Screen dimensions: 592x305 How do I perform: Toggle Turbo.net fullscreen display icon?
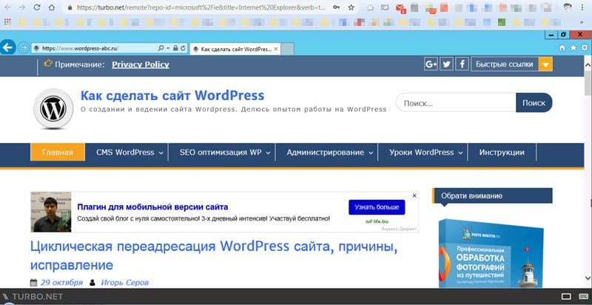point(566,296)
